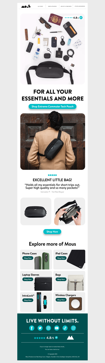The height and width of the screenshot is (363, 105).
Task: Open the YouTube icon in footer
Action: click(x=57, y=328)
